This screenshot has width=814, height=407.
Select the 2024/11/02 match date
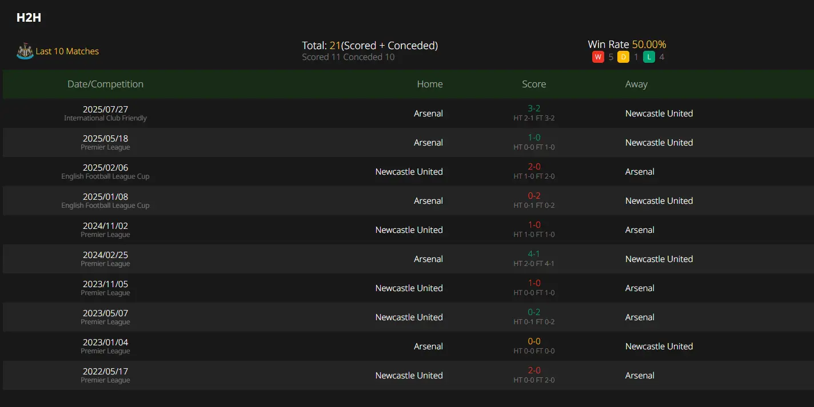[x=105, y=226]
